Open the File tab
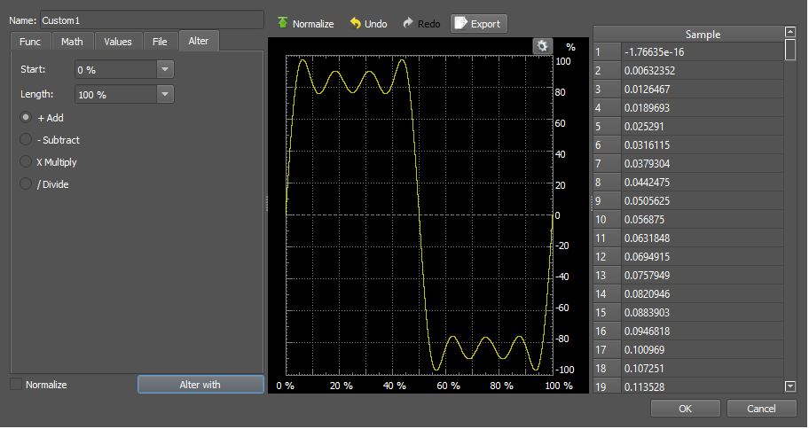The height and width of the screenshot is (429, 809). coord(160,42)
